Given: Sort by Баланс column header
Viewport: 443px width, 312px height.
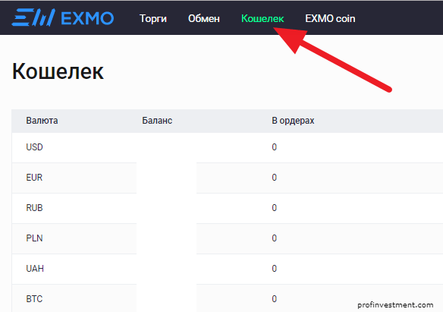Looking at the screenshot, I should tap(157, 121).
